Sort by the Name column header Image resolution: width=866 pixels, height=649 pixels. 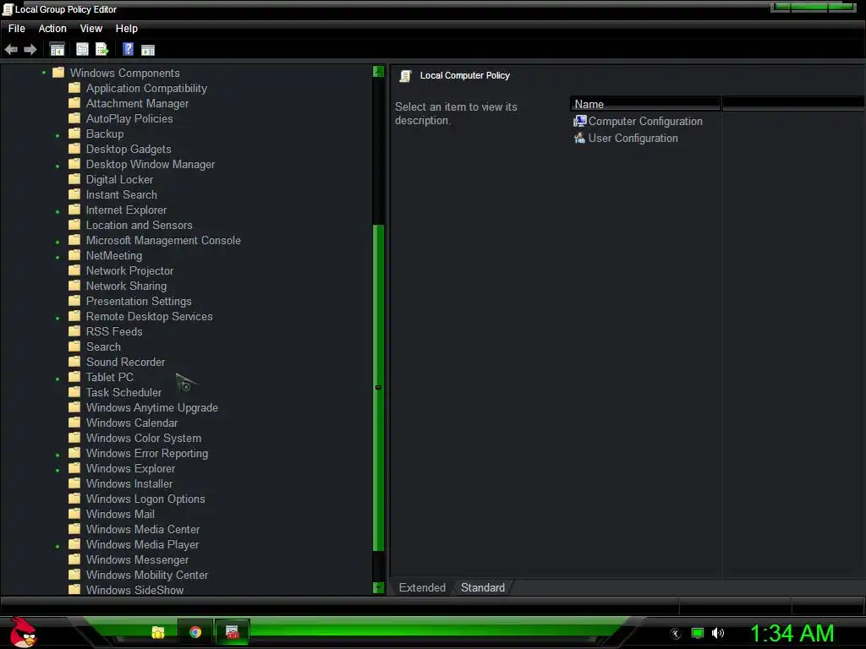645,104
